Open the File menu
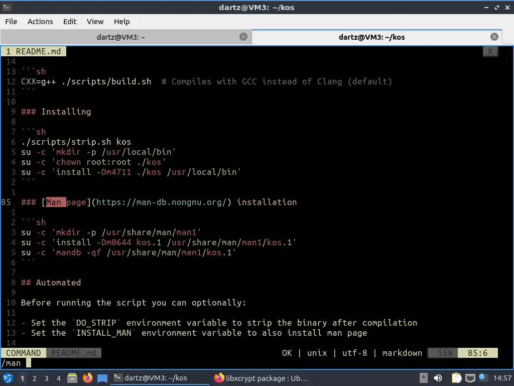 11,22
